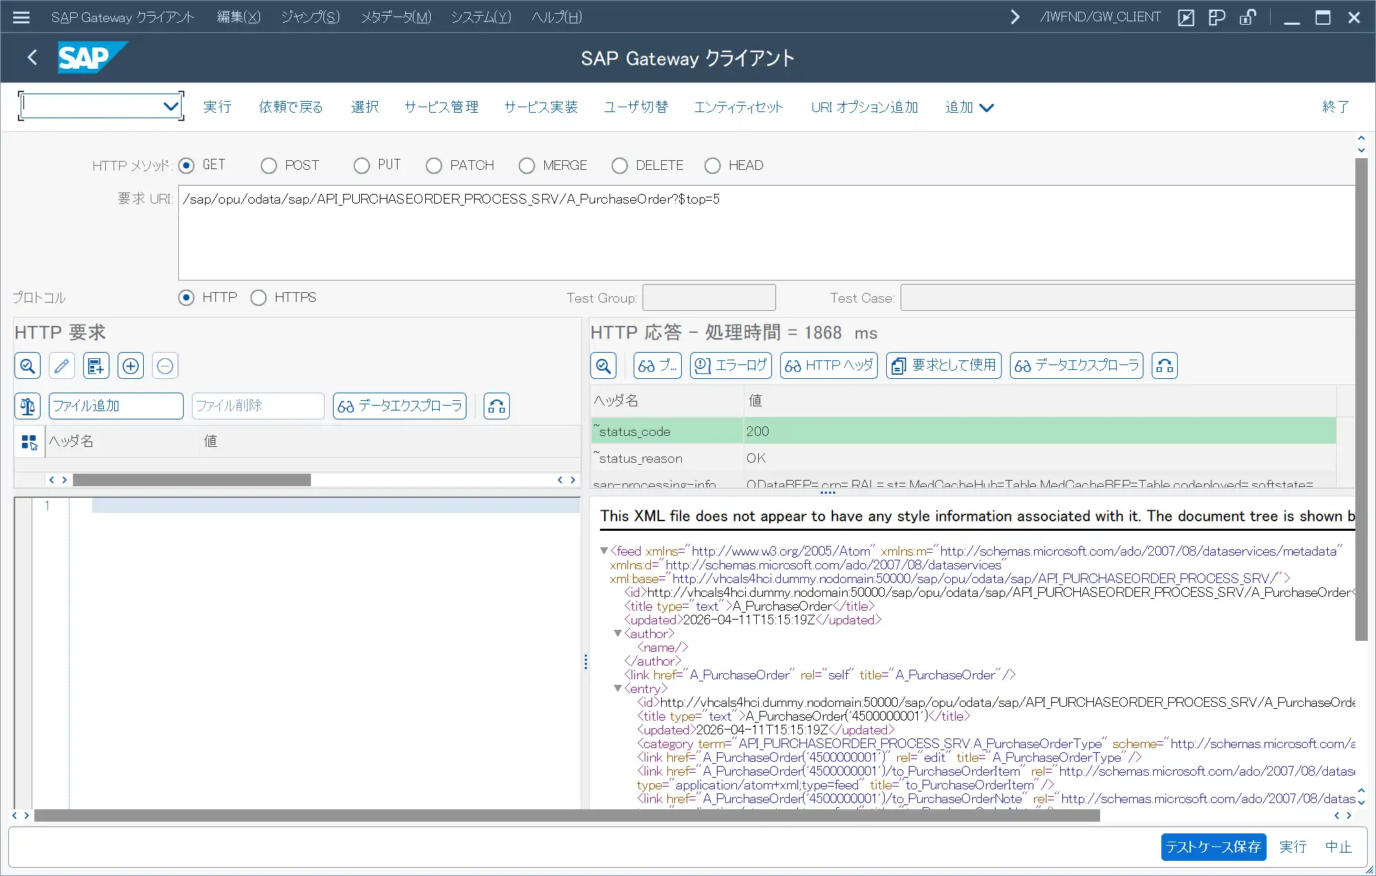Open the メタデータ(M) menu

coord(396,17)
